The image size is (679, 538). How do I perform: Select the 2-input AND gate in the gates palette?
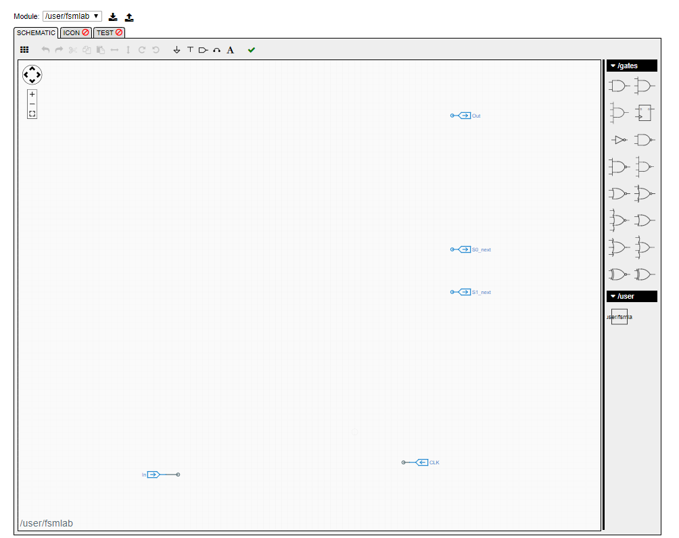coord(619,86)
